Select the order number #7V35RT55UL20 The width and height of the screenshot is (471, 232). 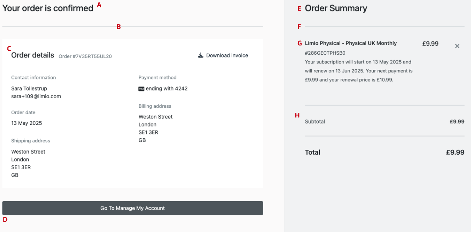click(85, 56)
